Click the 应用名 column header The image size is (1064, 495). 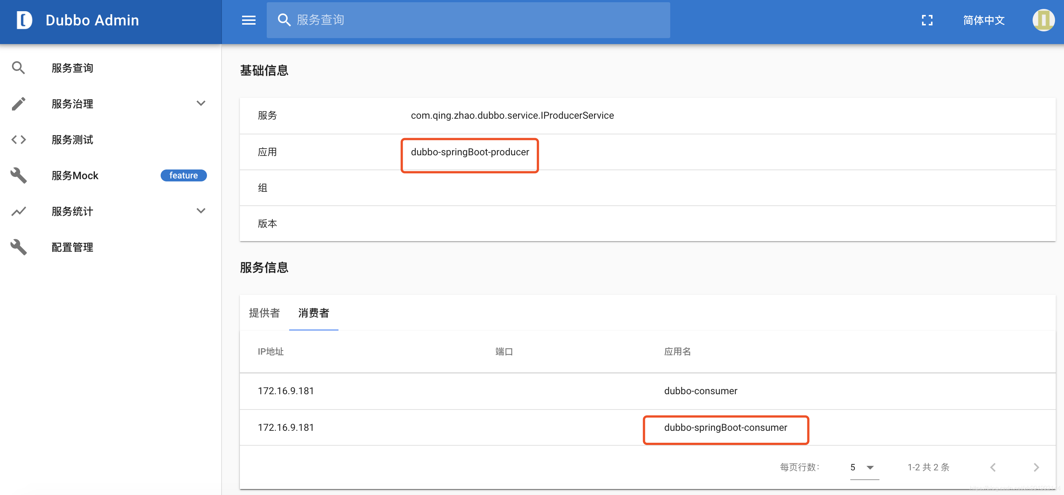[677, 352]
